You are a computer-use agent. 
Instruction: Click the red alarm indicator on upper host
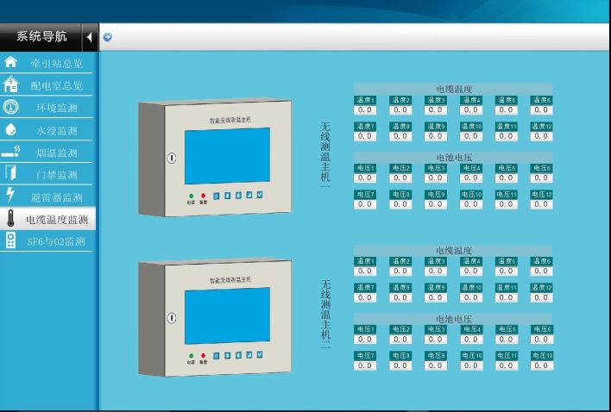[x=203, y=196]
